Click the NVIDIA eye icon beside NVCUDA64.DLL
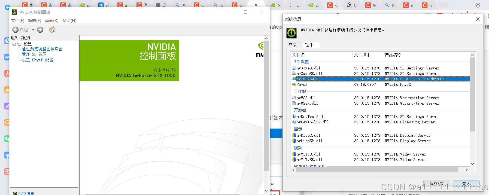The image size is (489, 195). pos(294,79)
